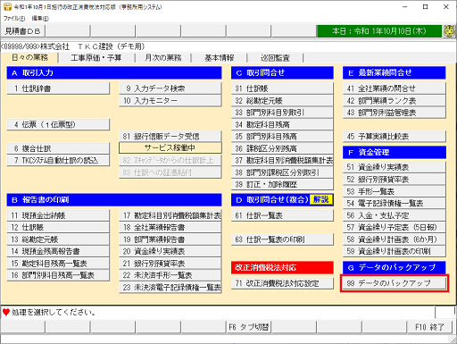This screenshot has width=457, height=344.
Task: Switch to the 日々の業務 tab
Action: click(x=29, y=57)
